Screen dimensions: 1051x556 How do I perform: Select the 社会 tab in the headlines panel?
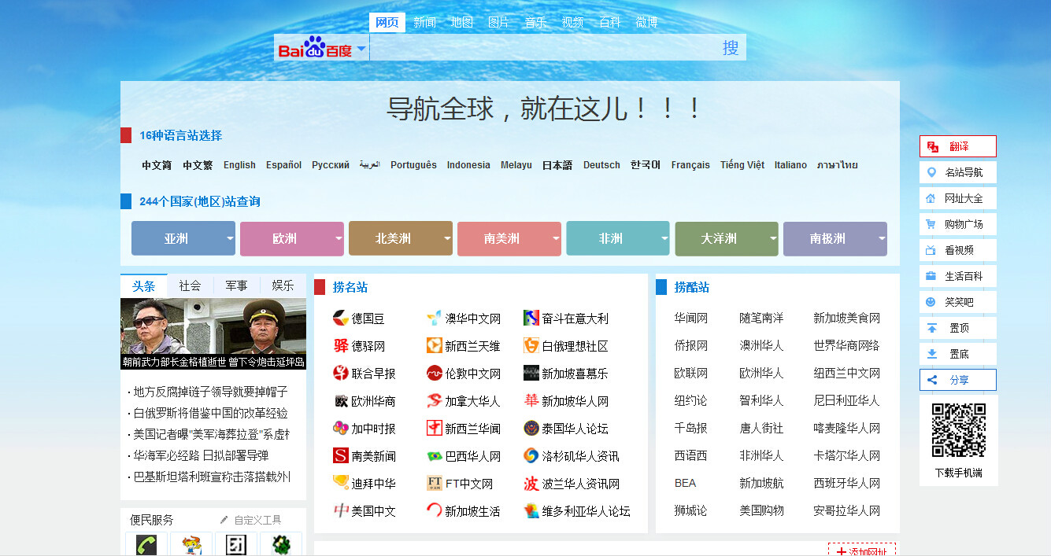point(189,285)
